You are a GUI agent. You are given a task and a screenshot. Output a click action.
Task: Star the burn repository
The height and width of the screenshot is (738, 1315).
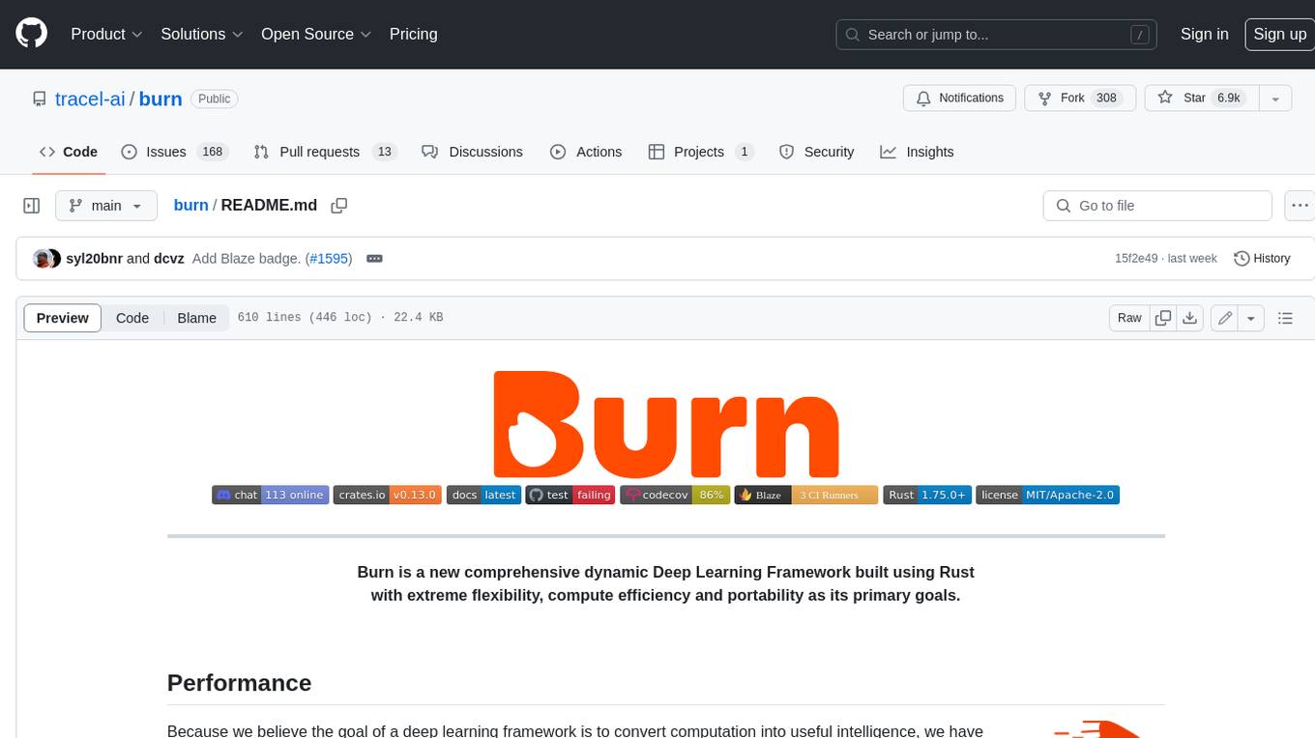point(1202,98)
